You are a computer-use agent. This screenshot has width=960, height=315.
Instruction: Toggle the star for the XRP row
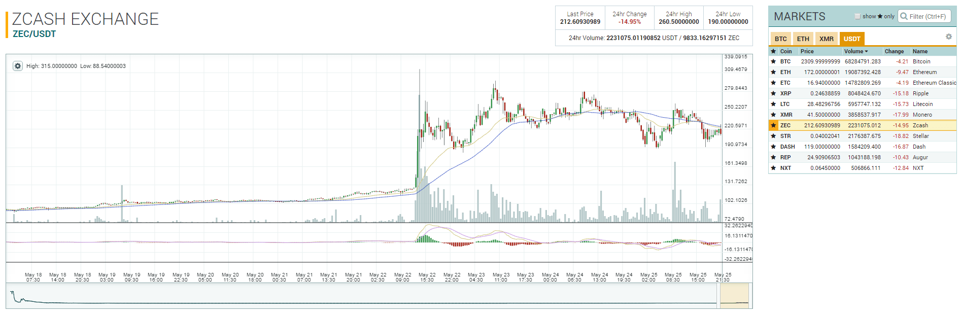pos(773,93)
